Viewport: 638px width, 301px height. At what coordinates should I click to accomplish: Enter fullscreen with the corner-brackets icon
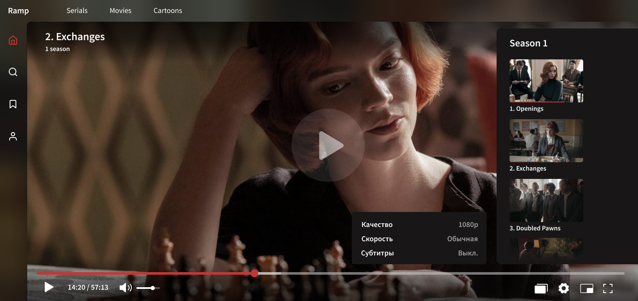click(608, 288)
